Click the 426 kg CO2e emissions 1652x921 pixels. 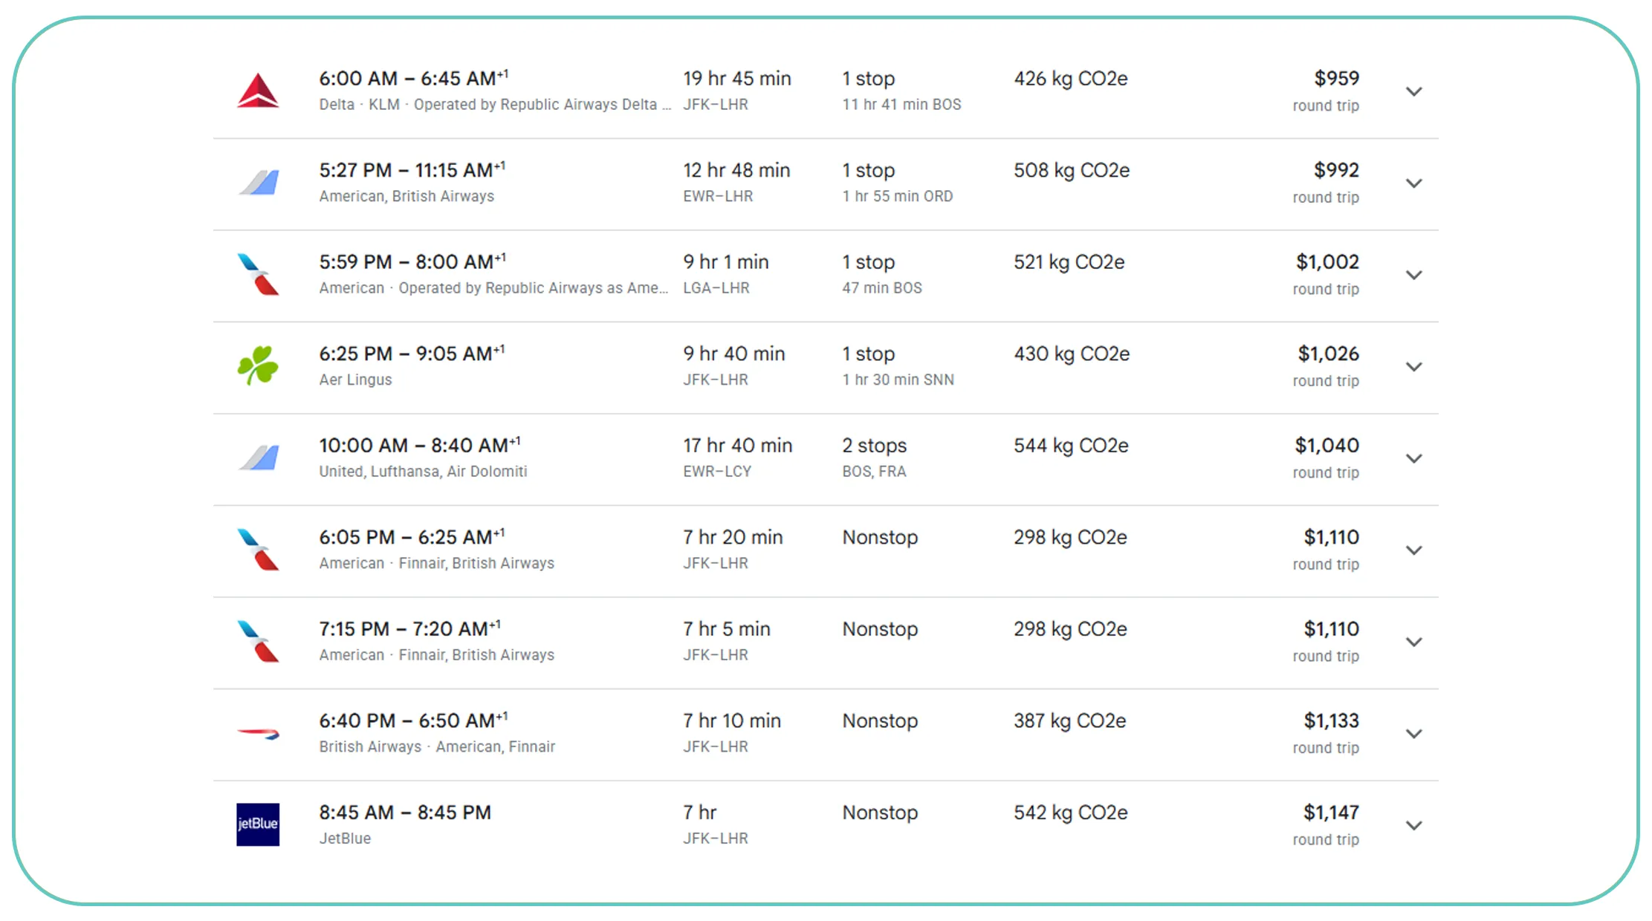point(1071,79)
